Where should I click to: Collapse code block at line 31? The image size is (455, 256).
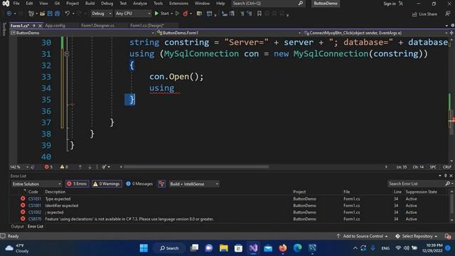(67, 54)
